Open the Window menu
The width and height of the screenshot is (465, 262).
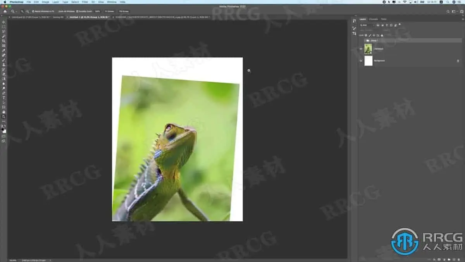112,2
